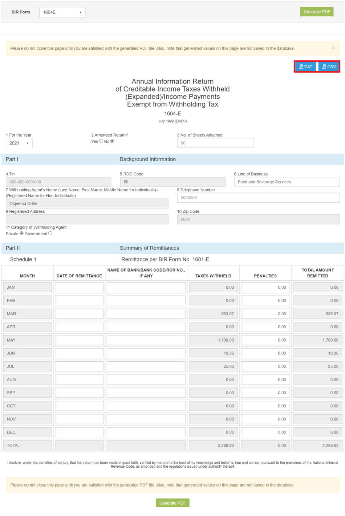Click the Line of Business field
This screenshot has height=516, width=345.
[x=287, y=182]
